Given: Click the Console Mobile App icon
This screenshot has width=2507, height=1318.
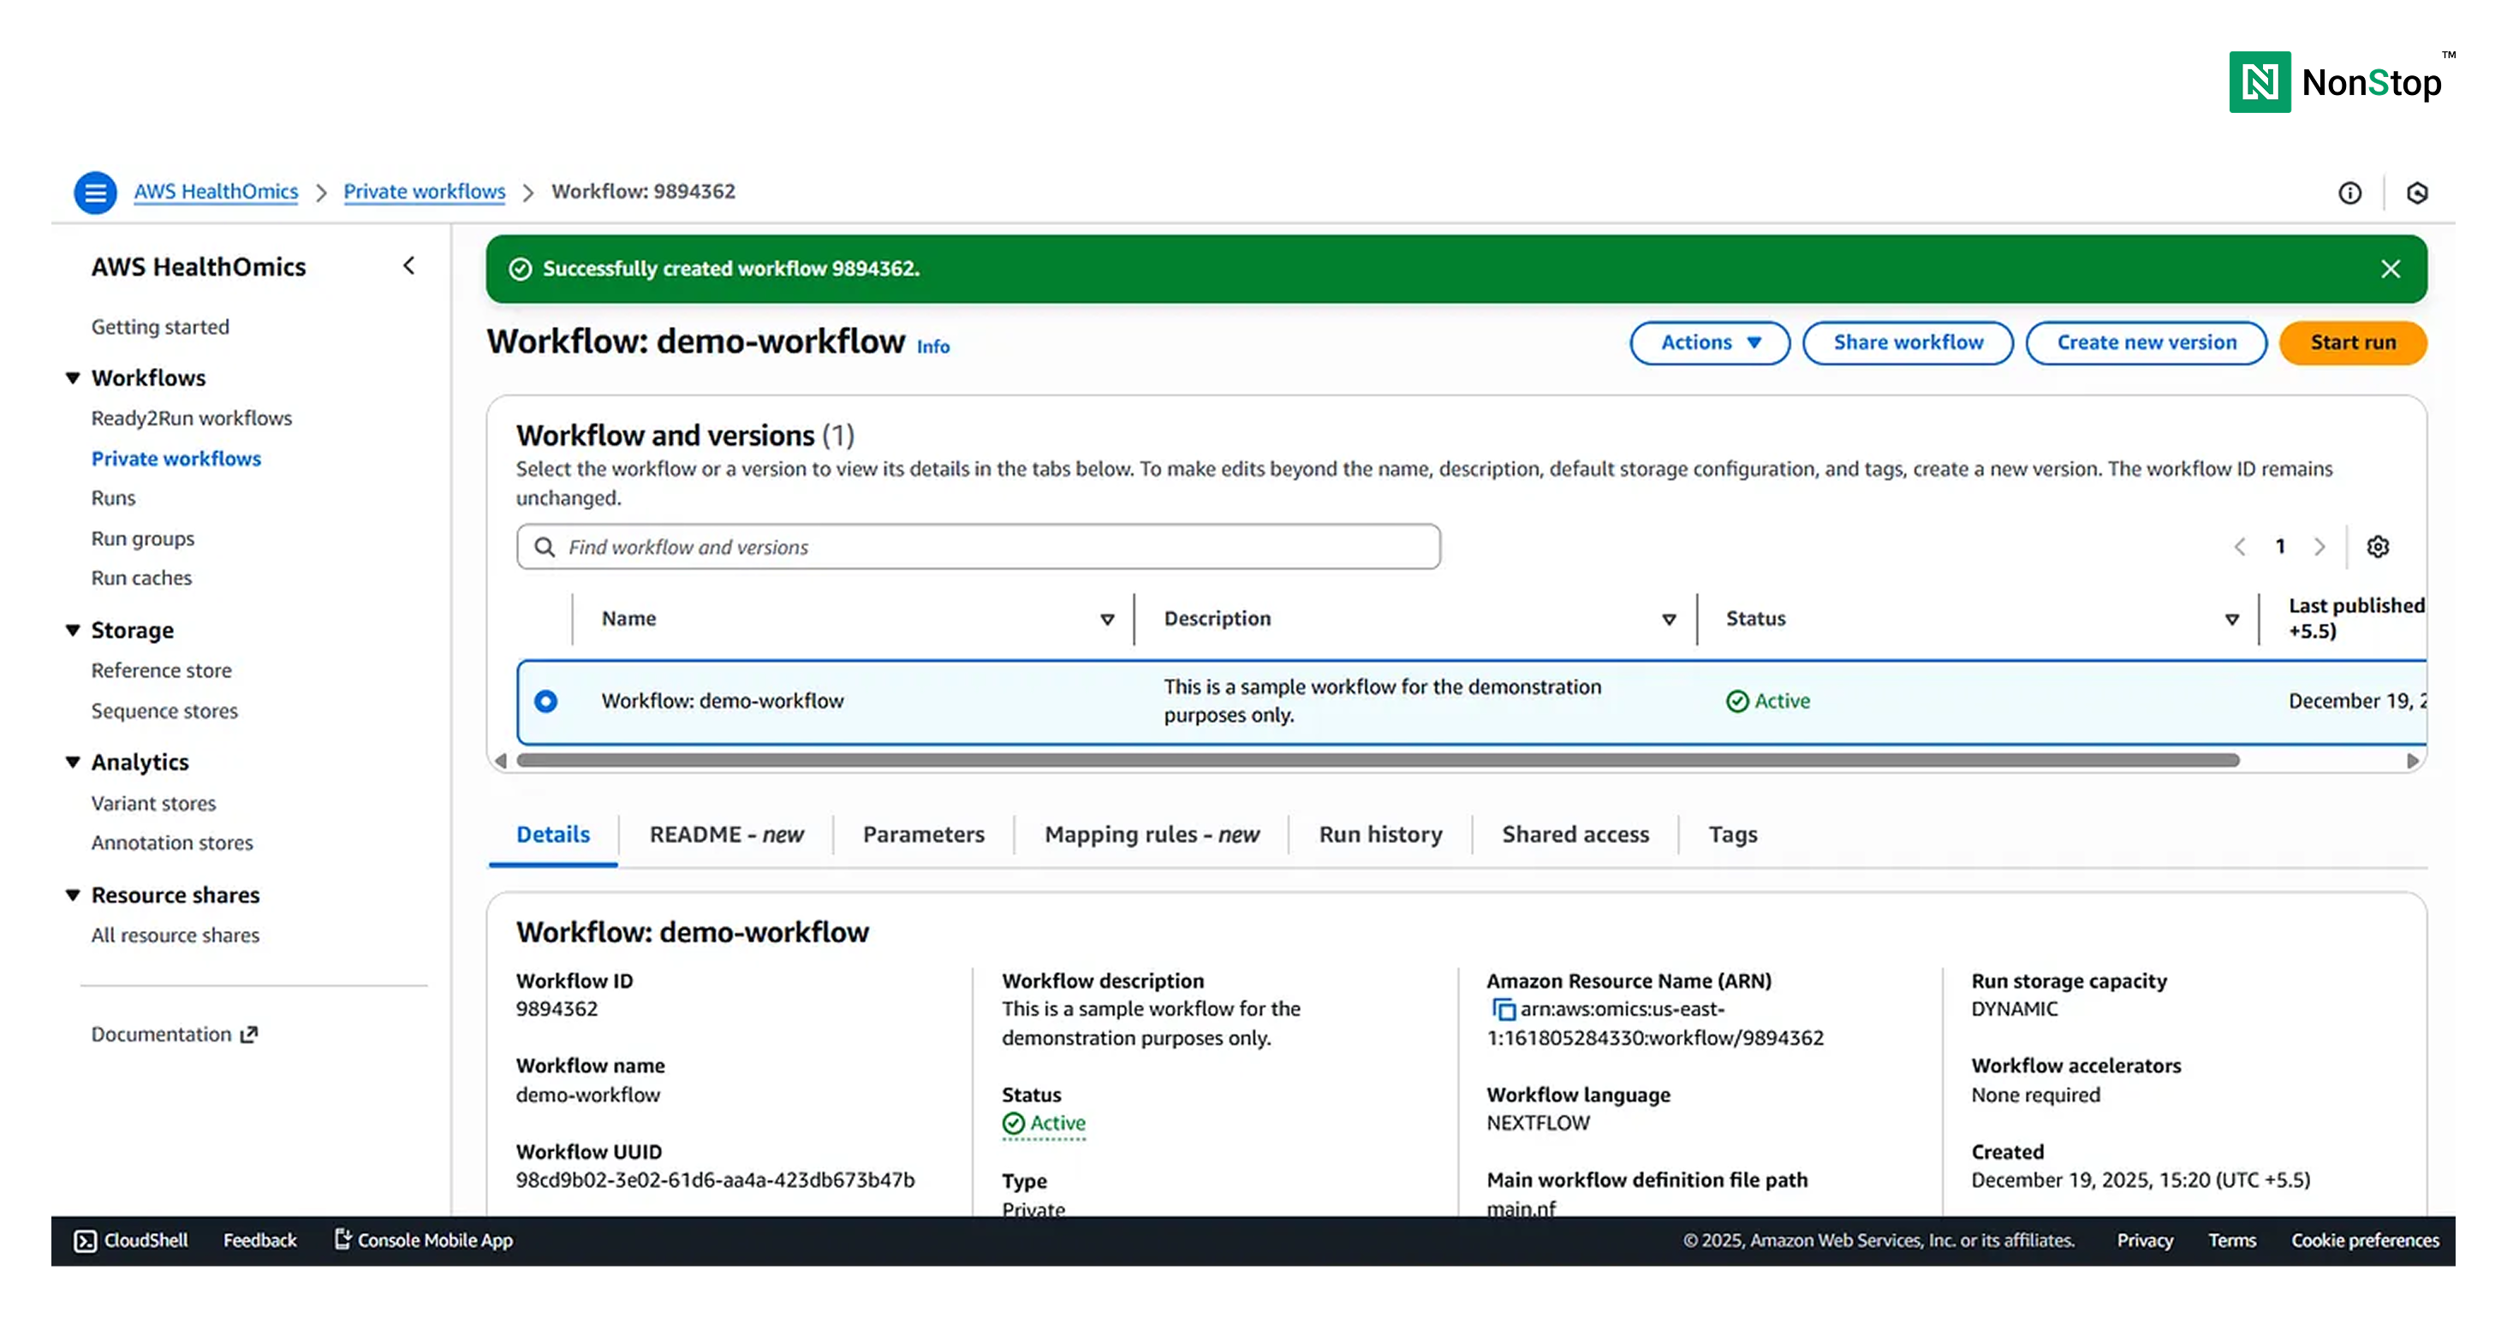Looking at the screenshot, I should click(x=342, y=1239).
